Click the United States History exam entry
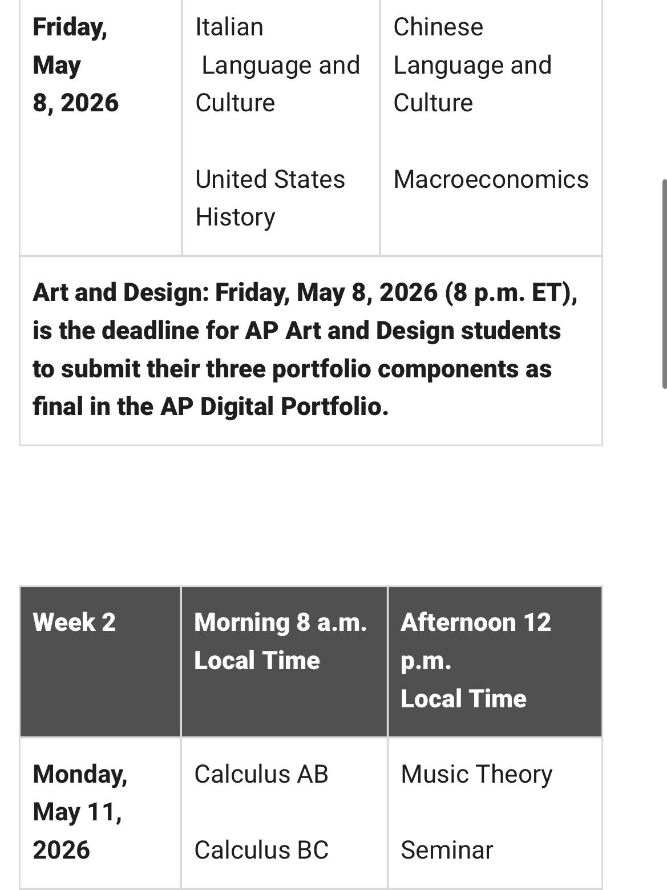Screen dimensions: 667x890 pyautogui.click(x=270, y=198)
